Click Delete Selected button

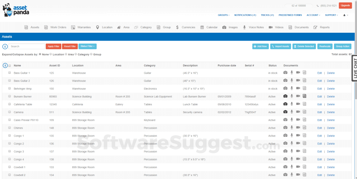coord(304,46)
